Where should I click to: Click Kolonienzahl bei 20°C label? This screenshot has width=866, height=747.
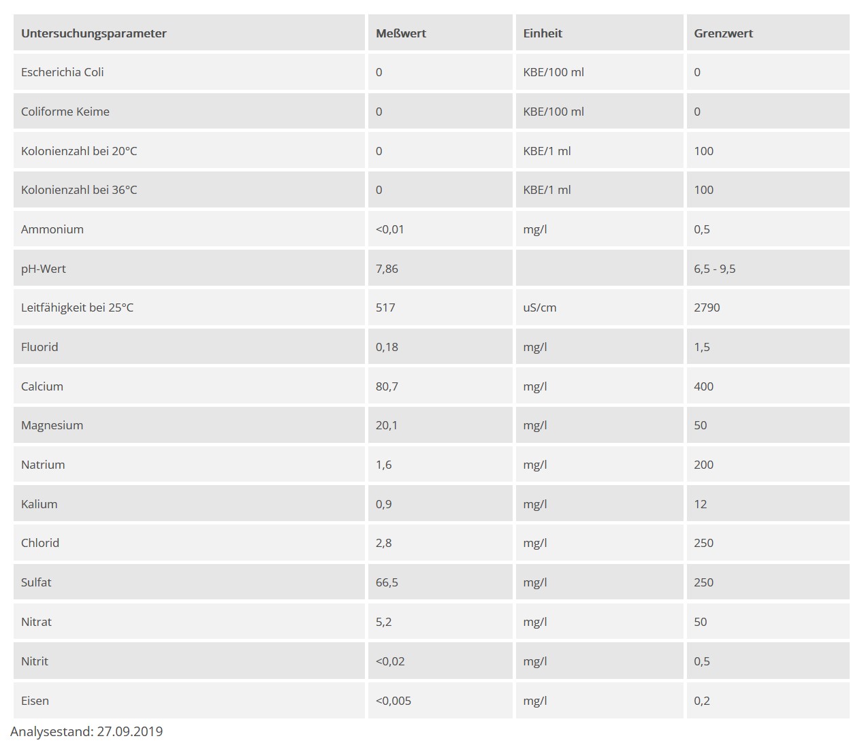tap(79, 151)
